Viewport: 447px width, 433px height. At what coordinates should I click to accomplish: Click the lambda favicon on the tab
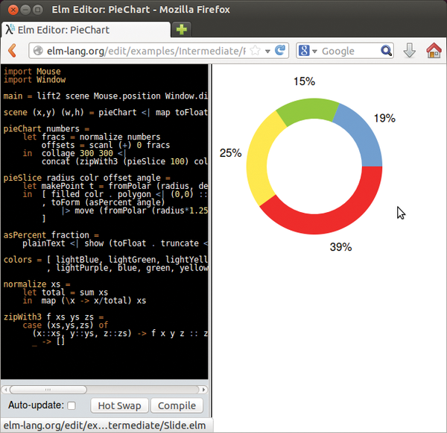pyautogui.click(x=10, y=29)
